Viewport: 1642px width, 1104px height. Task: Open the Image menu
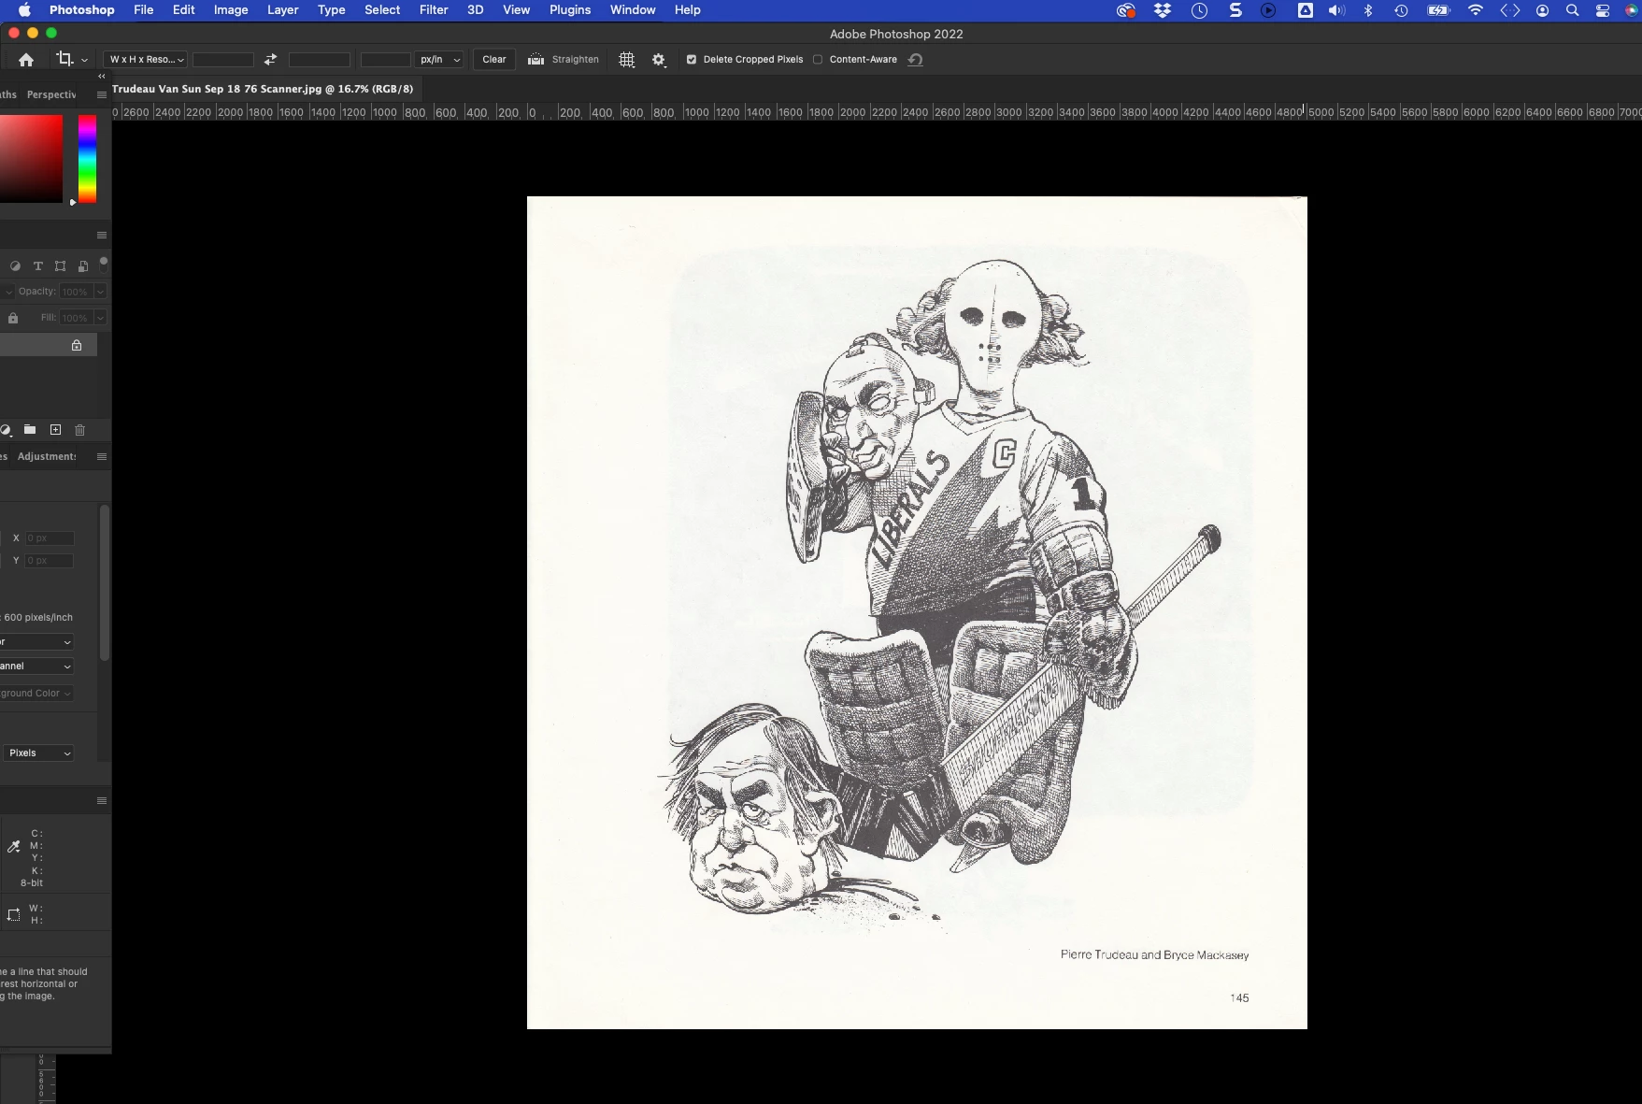pos(231,10)
